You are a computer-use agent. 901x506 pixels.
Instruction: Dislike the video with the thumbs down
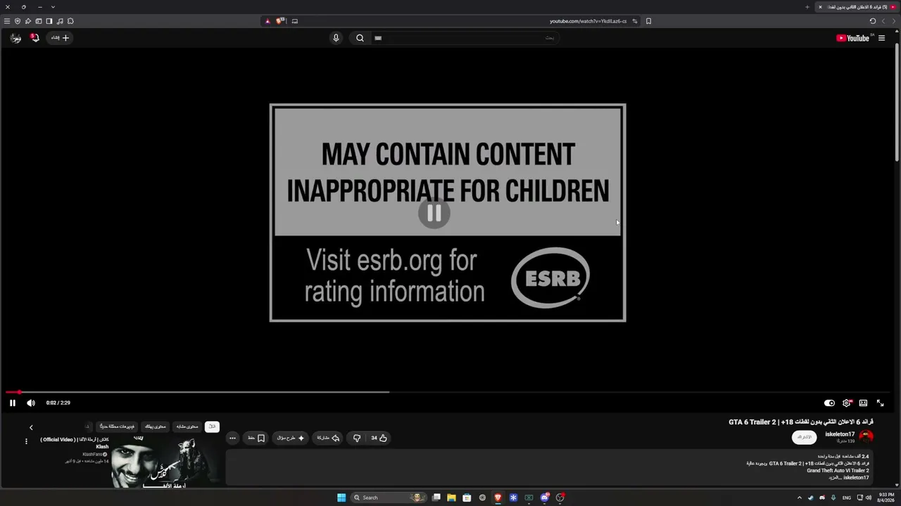(x=357, y=438)
